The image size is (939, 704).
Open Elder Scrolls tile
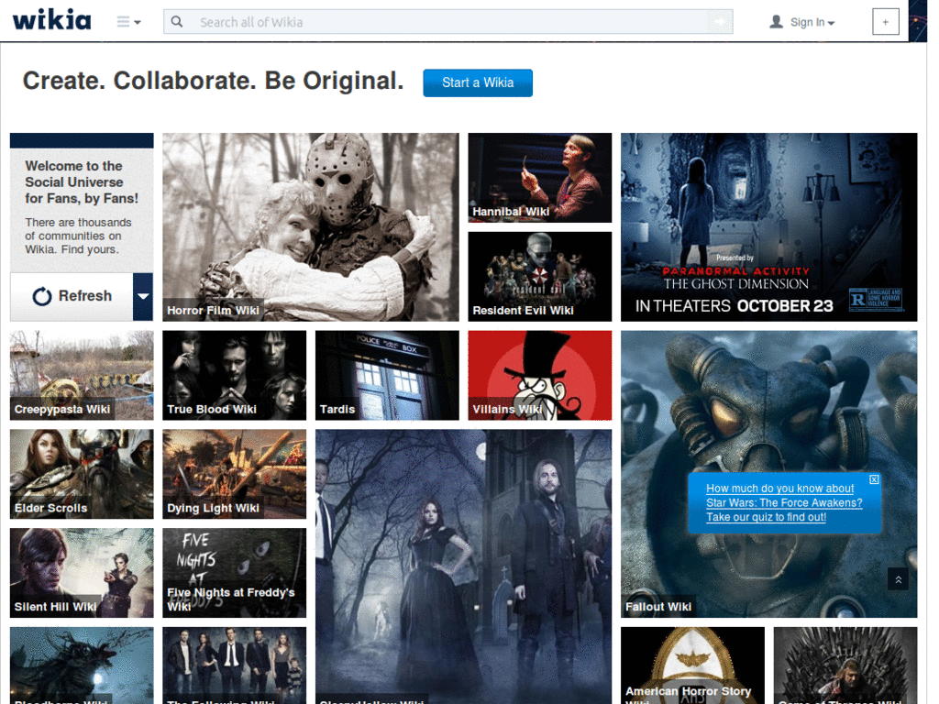pos(82,474)
